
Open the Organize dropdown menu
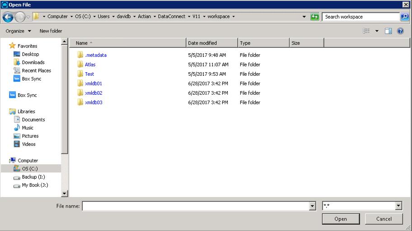[x=19, y=31]
